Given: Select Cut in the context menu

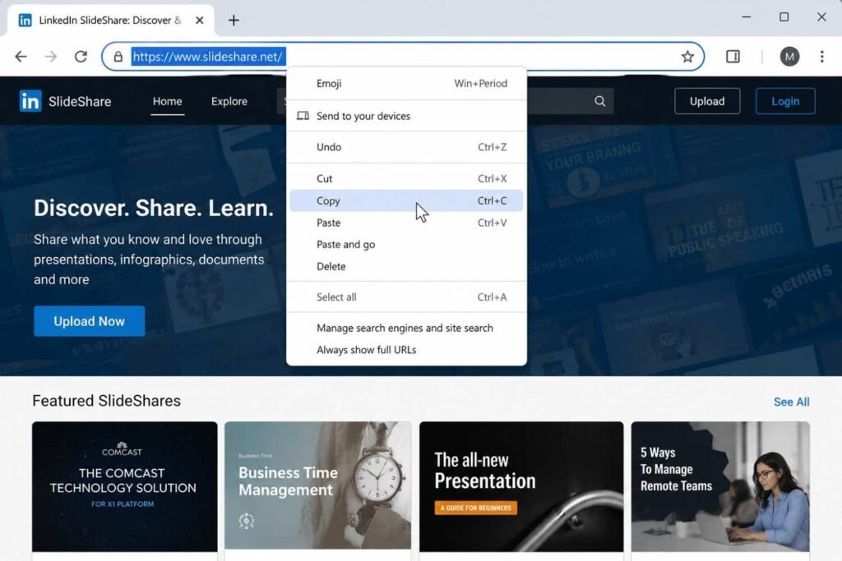Looking at the screenshot, I should pos(406,178).
